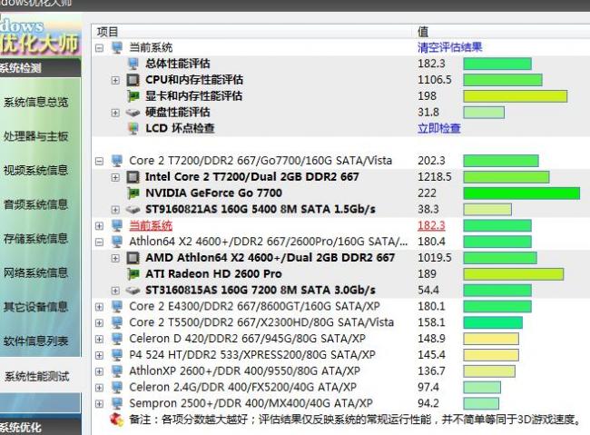The height and width of the screenshot is (435, 590).
Task: Click the 202.3 score for Core 2 T7200
Action: (x=431, y=161)
